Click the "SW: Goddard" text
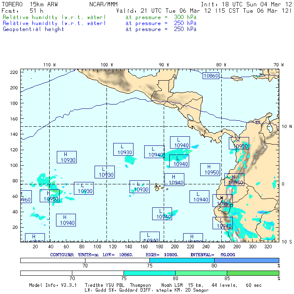Image resolution: width=294 pixels, height=294 pixels. 124,290
